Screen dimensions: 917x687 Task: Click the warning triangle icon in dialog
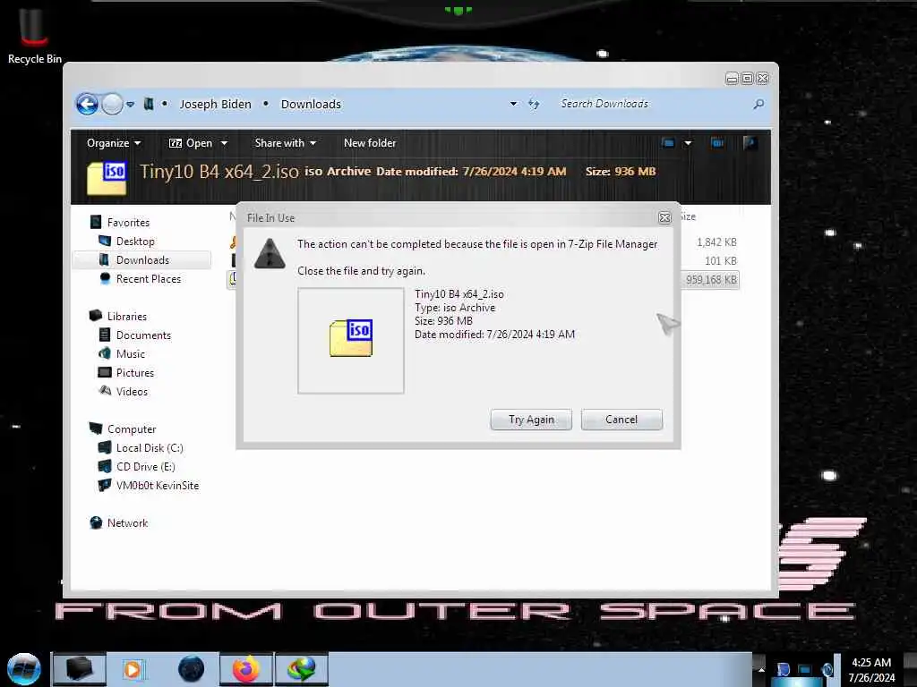[270, 254]
